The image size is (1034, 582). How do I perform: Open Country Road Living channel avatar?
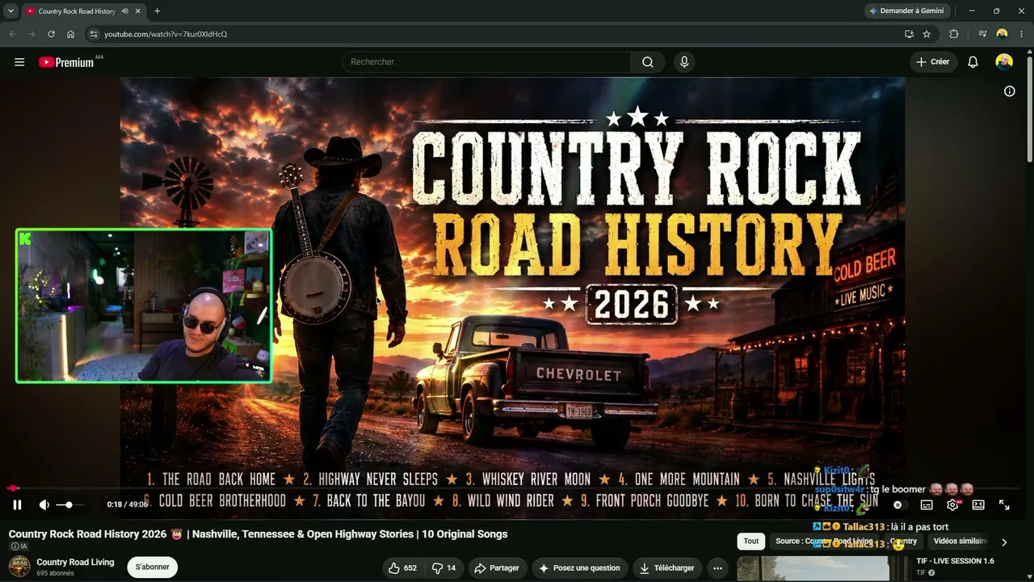[x=19, y=567]
